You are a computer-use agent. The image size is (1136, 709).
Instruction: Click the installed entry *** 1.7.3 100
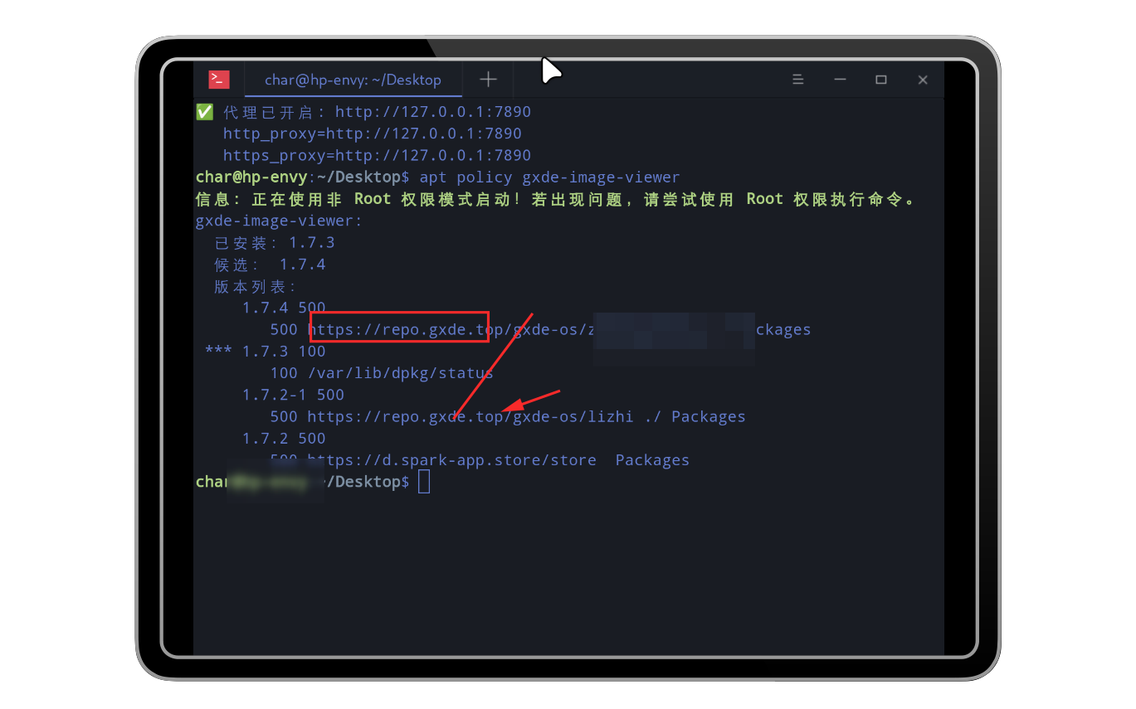coord(265,351)
